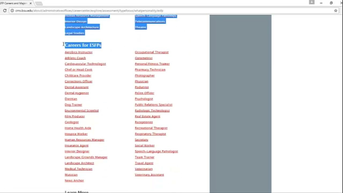Open the Cardiovascular Technologist link
The width and height of the screenshot is (343, 193).
pos(85,64)
